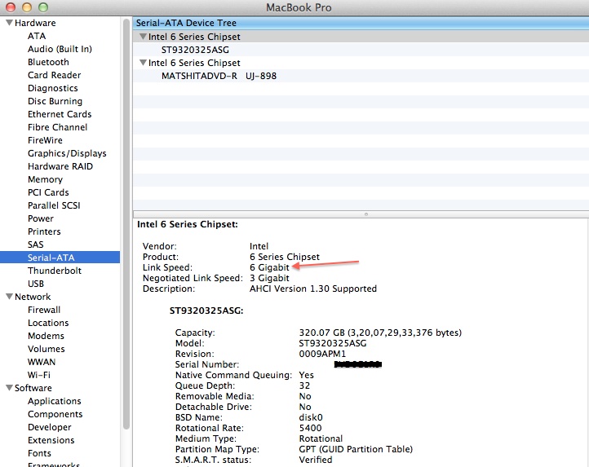This screenshot has height=467, width=589.
Task: Click S.M.A.R.T. status Verified value
Action: 316,460
